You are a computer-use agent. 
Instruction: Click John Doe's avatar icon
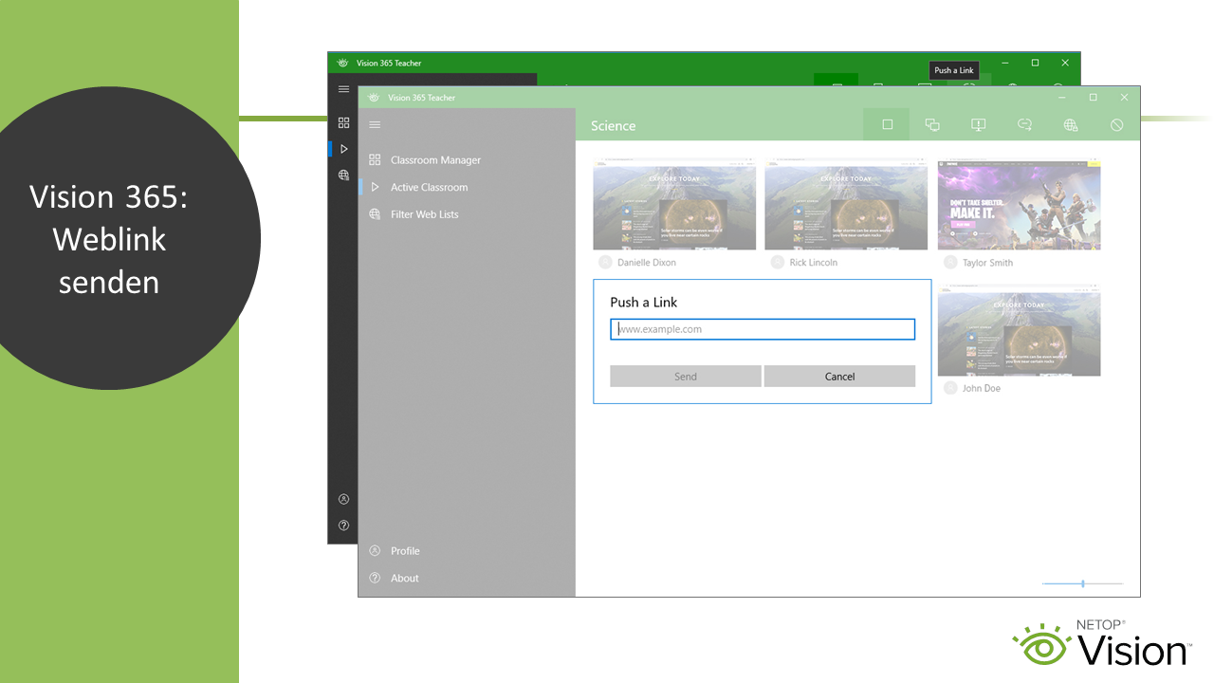950,388
